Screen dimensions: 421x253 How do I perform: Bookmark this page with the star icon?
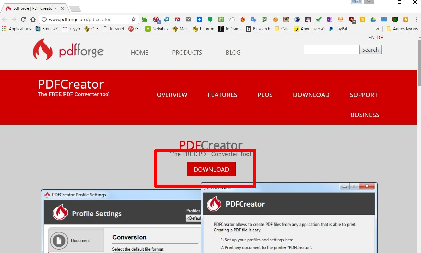(x=134, y=19)
